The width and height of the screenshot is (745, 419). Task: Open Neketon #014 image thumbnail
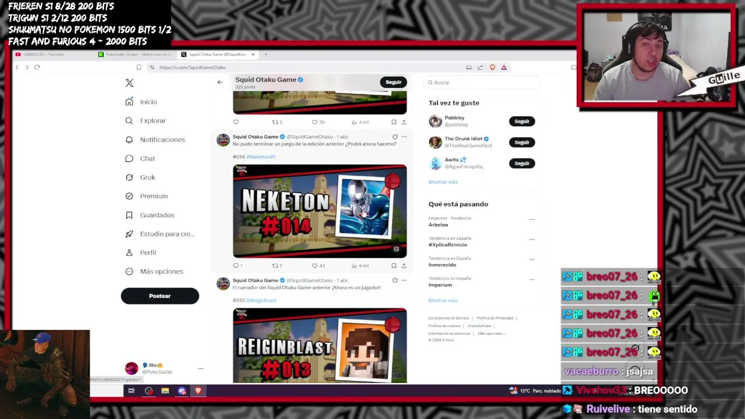tap(320, 211)
